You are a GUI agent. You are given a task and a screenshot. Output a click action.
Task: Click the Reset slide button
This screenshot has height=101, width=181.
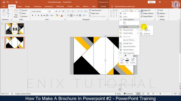23,13
